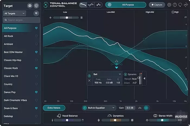Open the All Targets dropdown
The width and height of the screenshot is (190, 126).
15,13
